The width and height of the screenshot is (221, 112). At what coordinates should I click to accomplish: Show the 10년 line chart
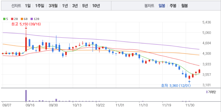coord(96,6)
